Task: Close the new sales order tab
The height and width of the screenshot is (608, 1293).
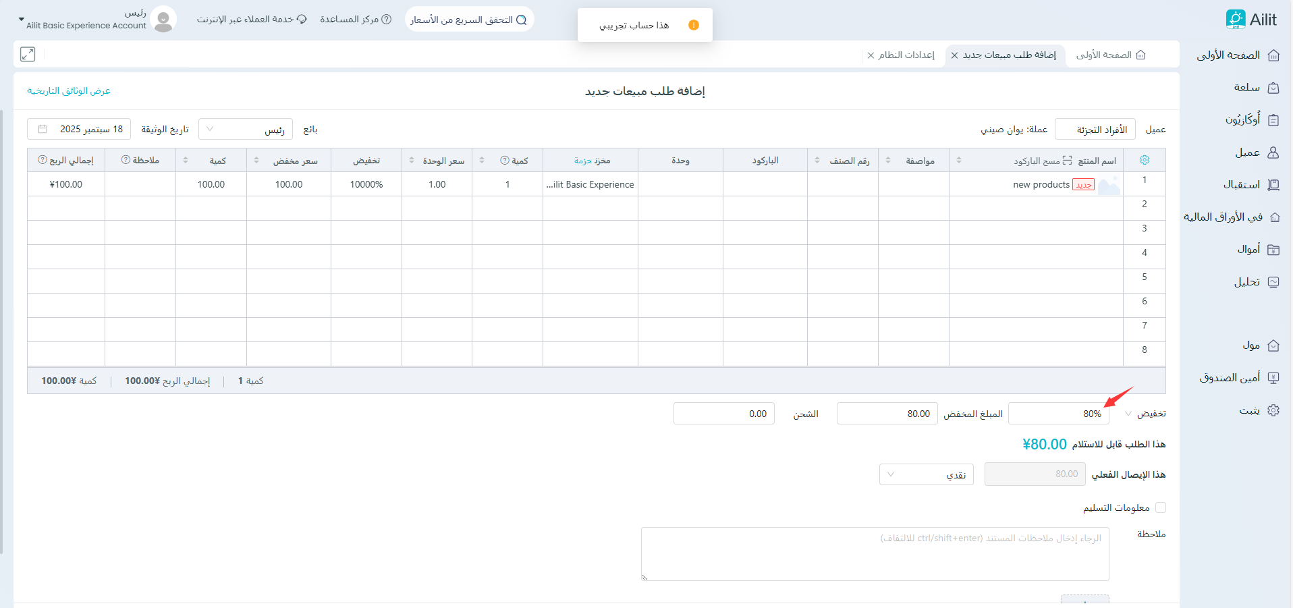Action: tap(954, 55)
